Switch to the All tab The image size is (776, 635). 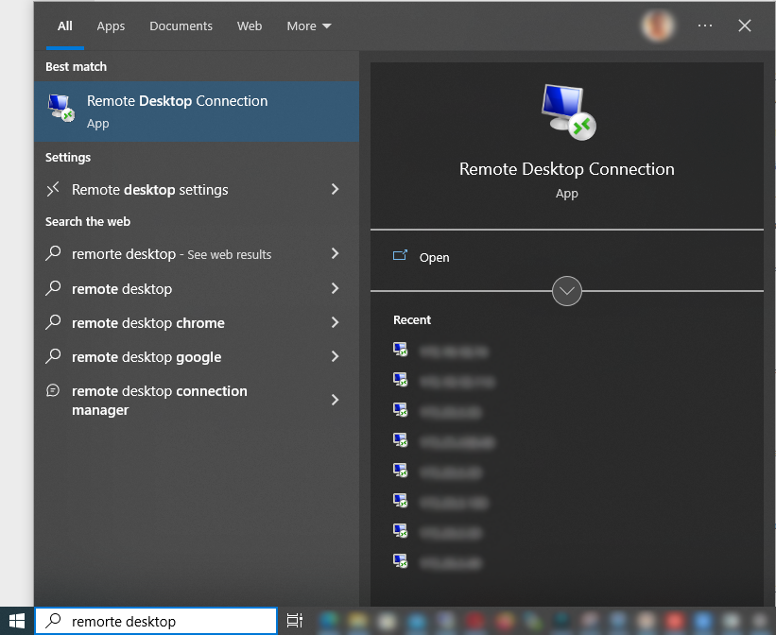[65, 26]
